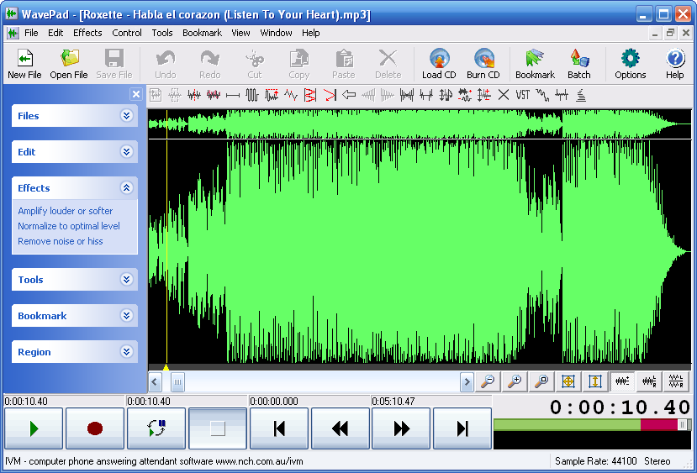Toggle the loop play button
The width and height of the screenshot is (697, 473).
coord(156,428)
